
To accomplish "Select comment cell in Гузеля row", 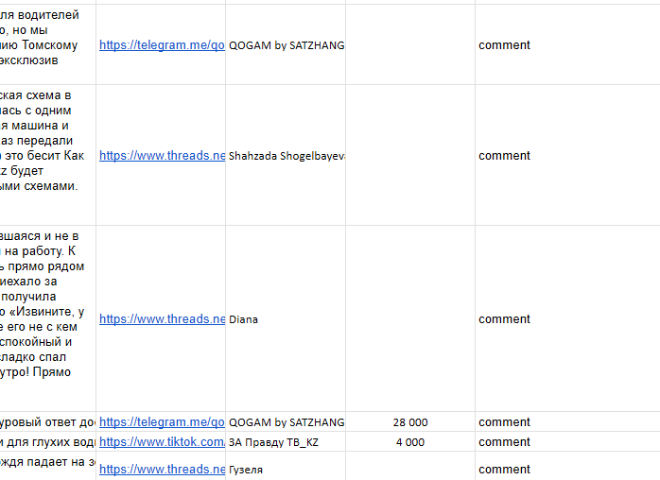I will pyautogui.click(x=567, y=466).
